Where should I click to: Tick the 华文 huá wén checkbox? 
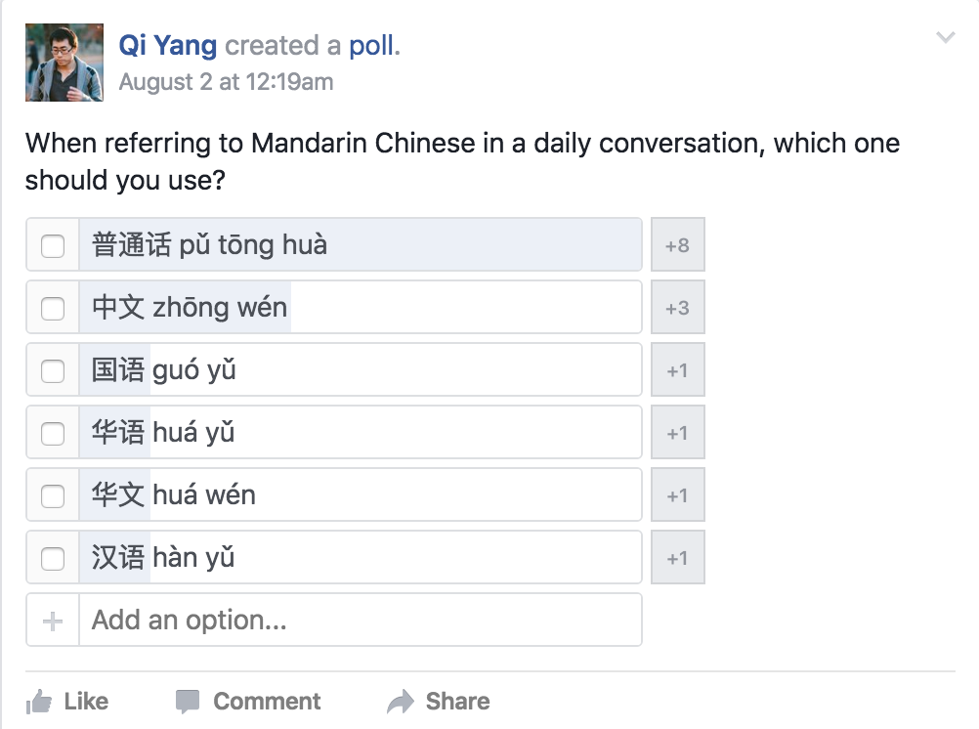coord(53,495)
